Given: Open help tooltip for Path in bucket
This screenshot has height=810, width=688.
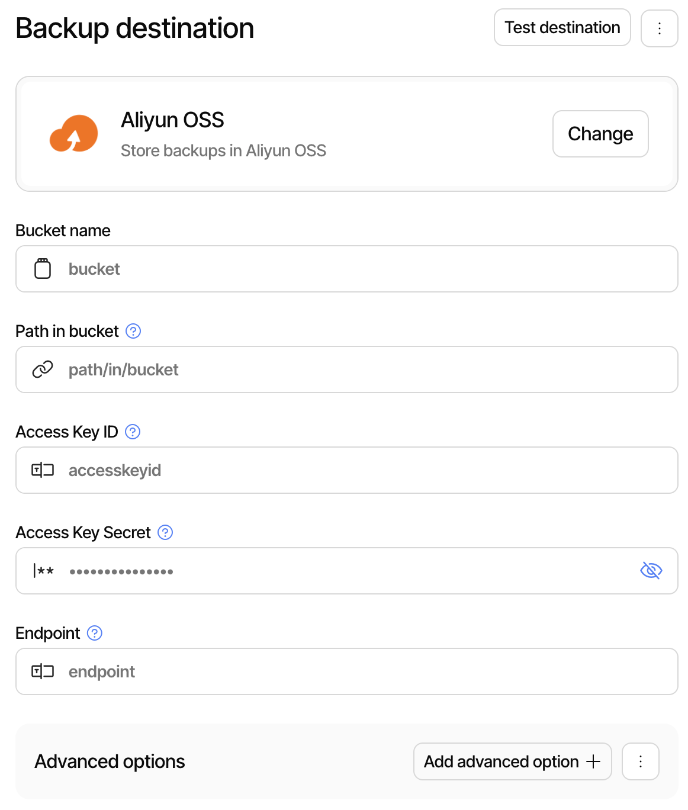Looking at the screenshot, I should (x=133, y=331).
